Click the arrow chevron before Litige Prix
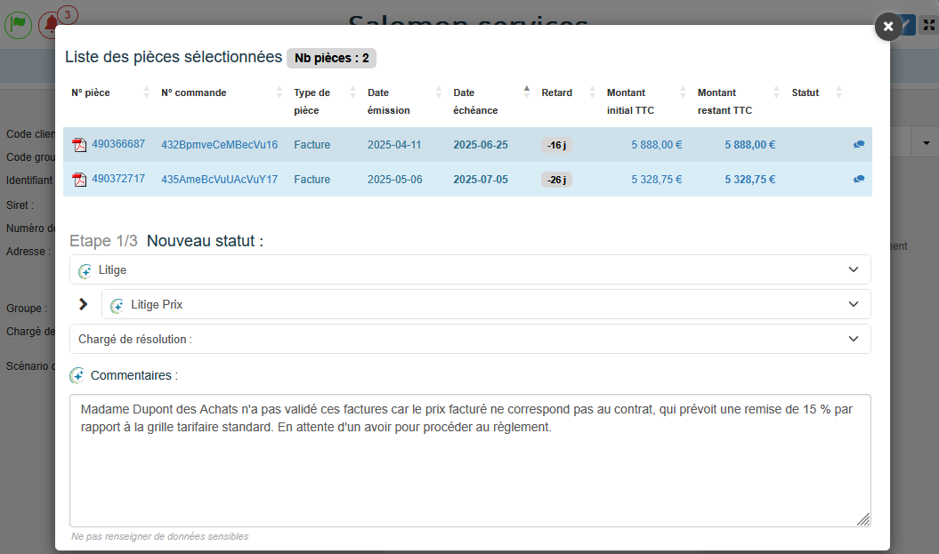This screenshot has height=554, width=939. click(84, 304)
